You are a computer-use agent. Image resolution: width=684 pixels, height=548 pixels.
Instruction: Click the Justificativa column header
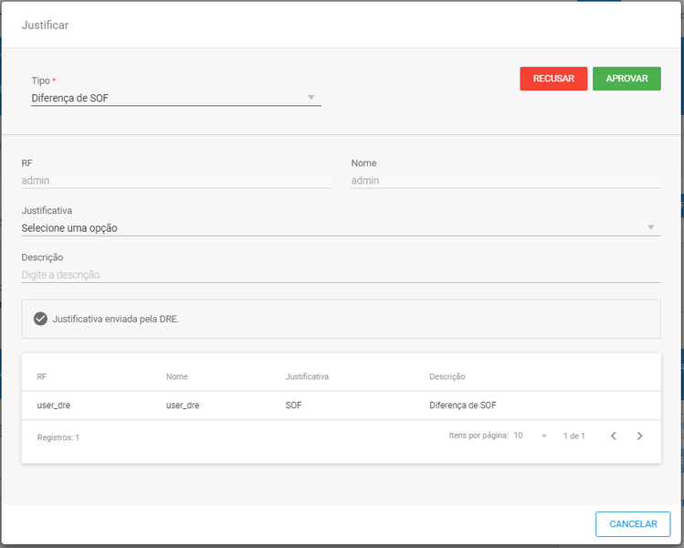coord(307,376)
